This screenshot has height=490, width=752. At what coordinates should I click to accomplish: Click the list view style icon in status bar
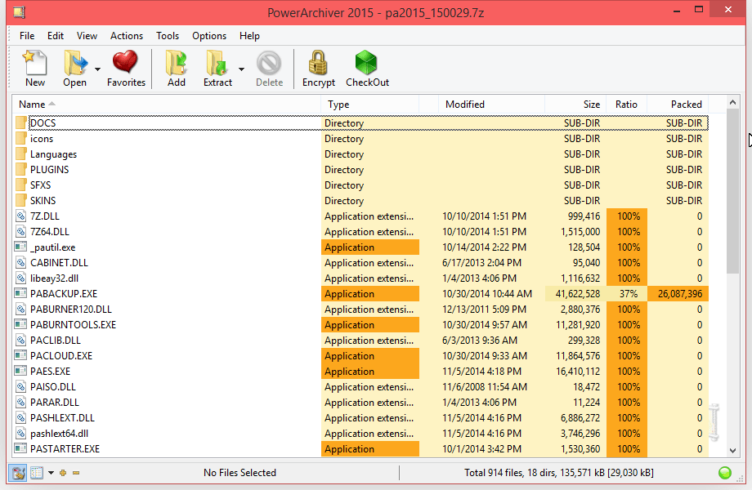coord(37,473)
